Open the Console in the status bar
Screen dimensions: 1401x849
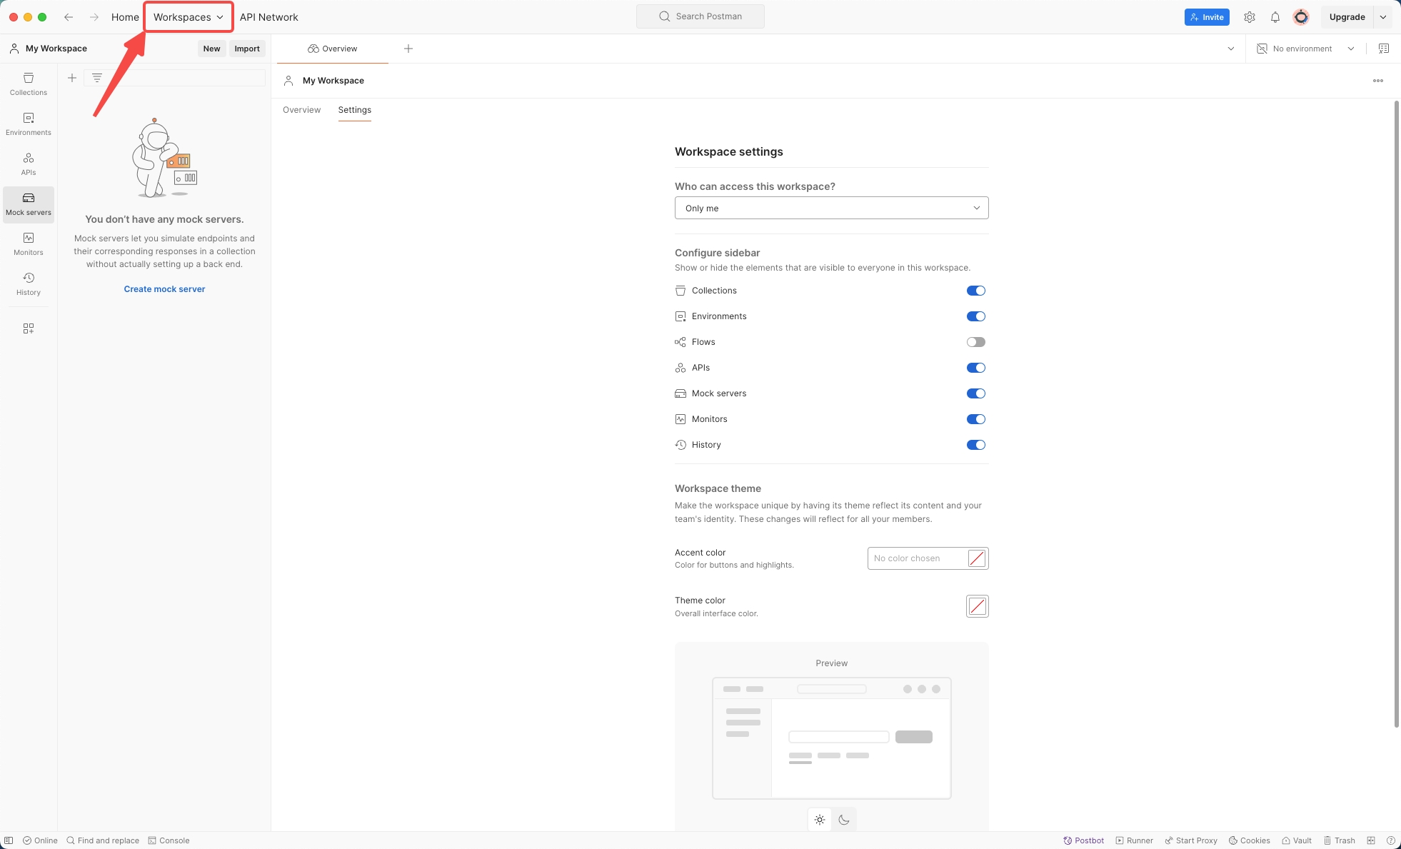coord(169,840)
